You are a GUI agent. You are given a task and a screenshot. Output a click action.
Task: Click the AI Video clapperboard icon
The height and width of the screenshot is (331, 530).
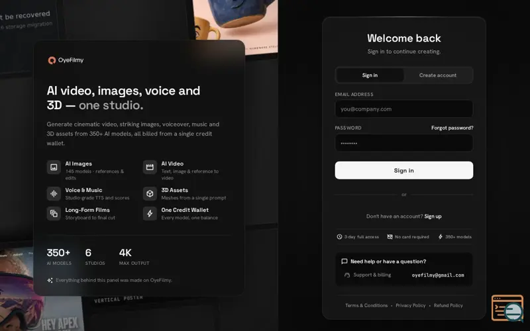pyautogui.click(x=150, y=167)
